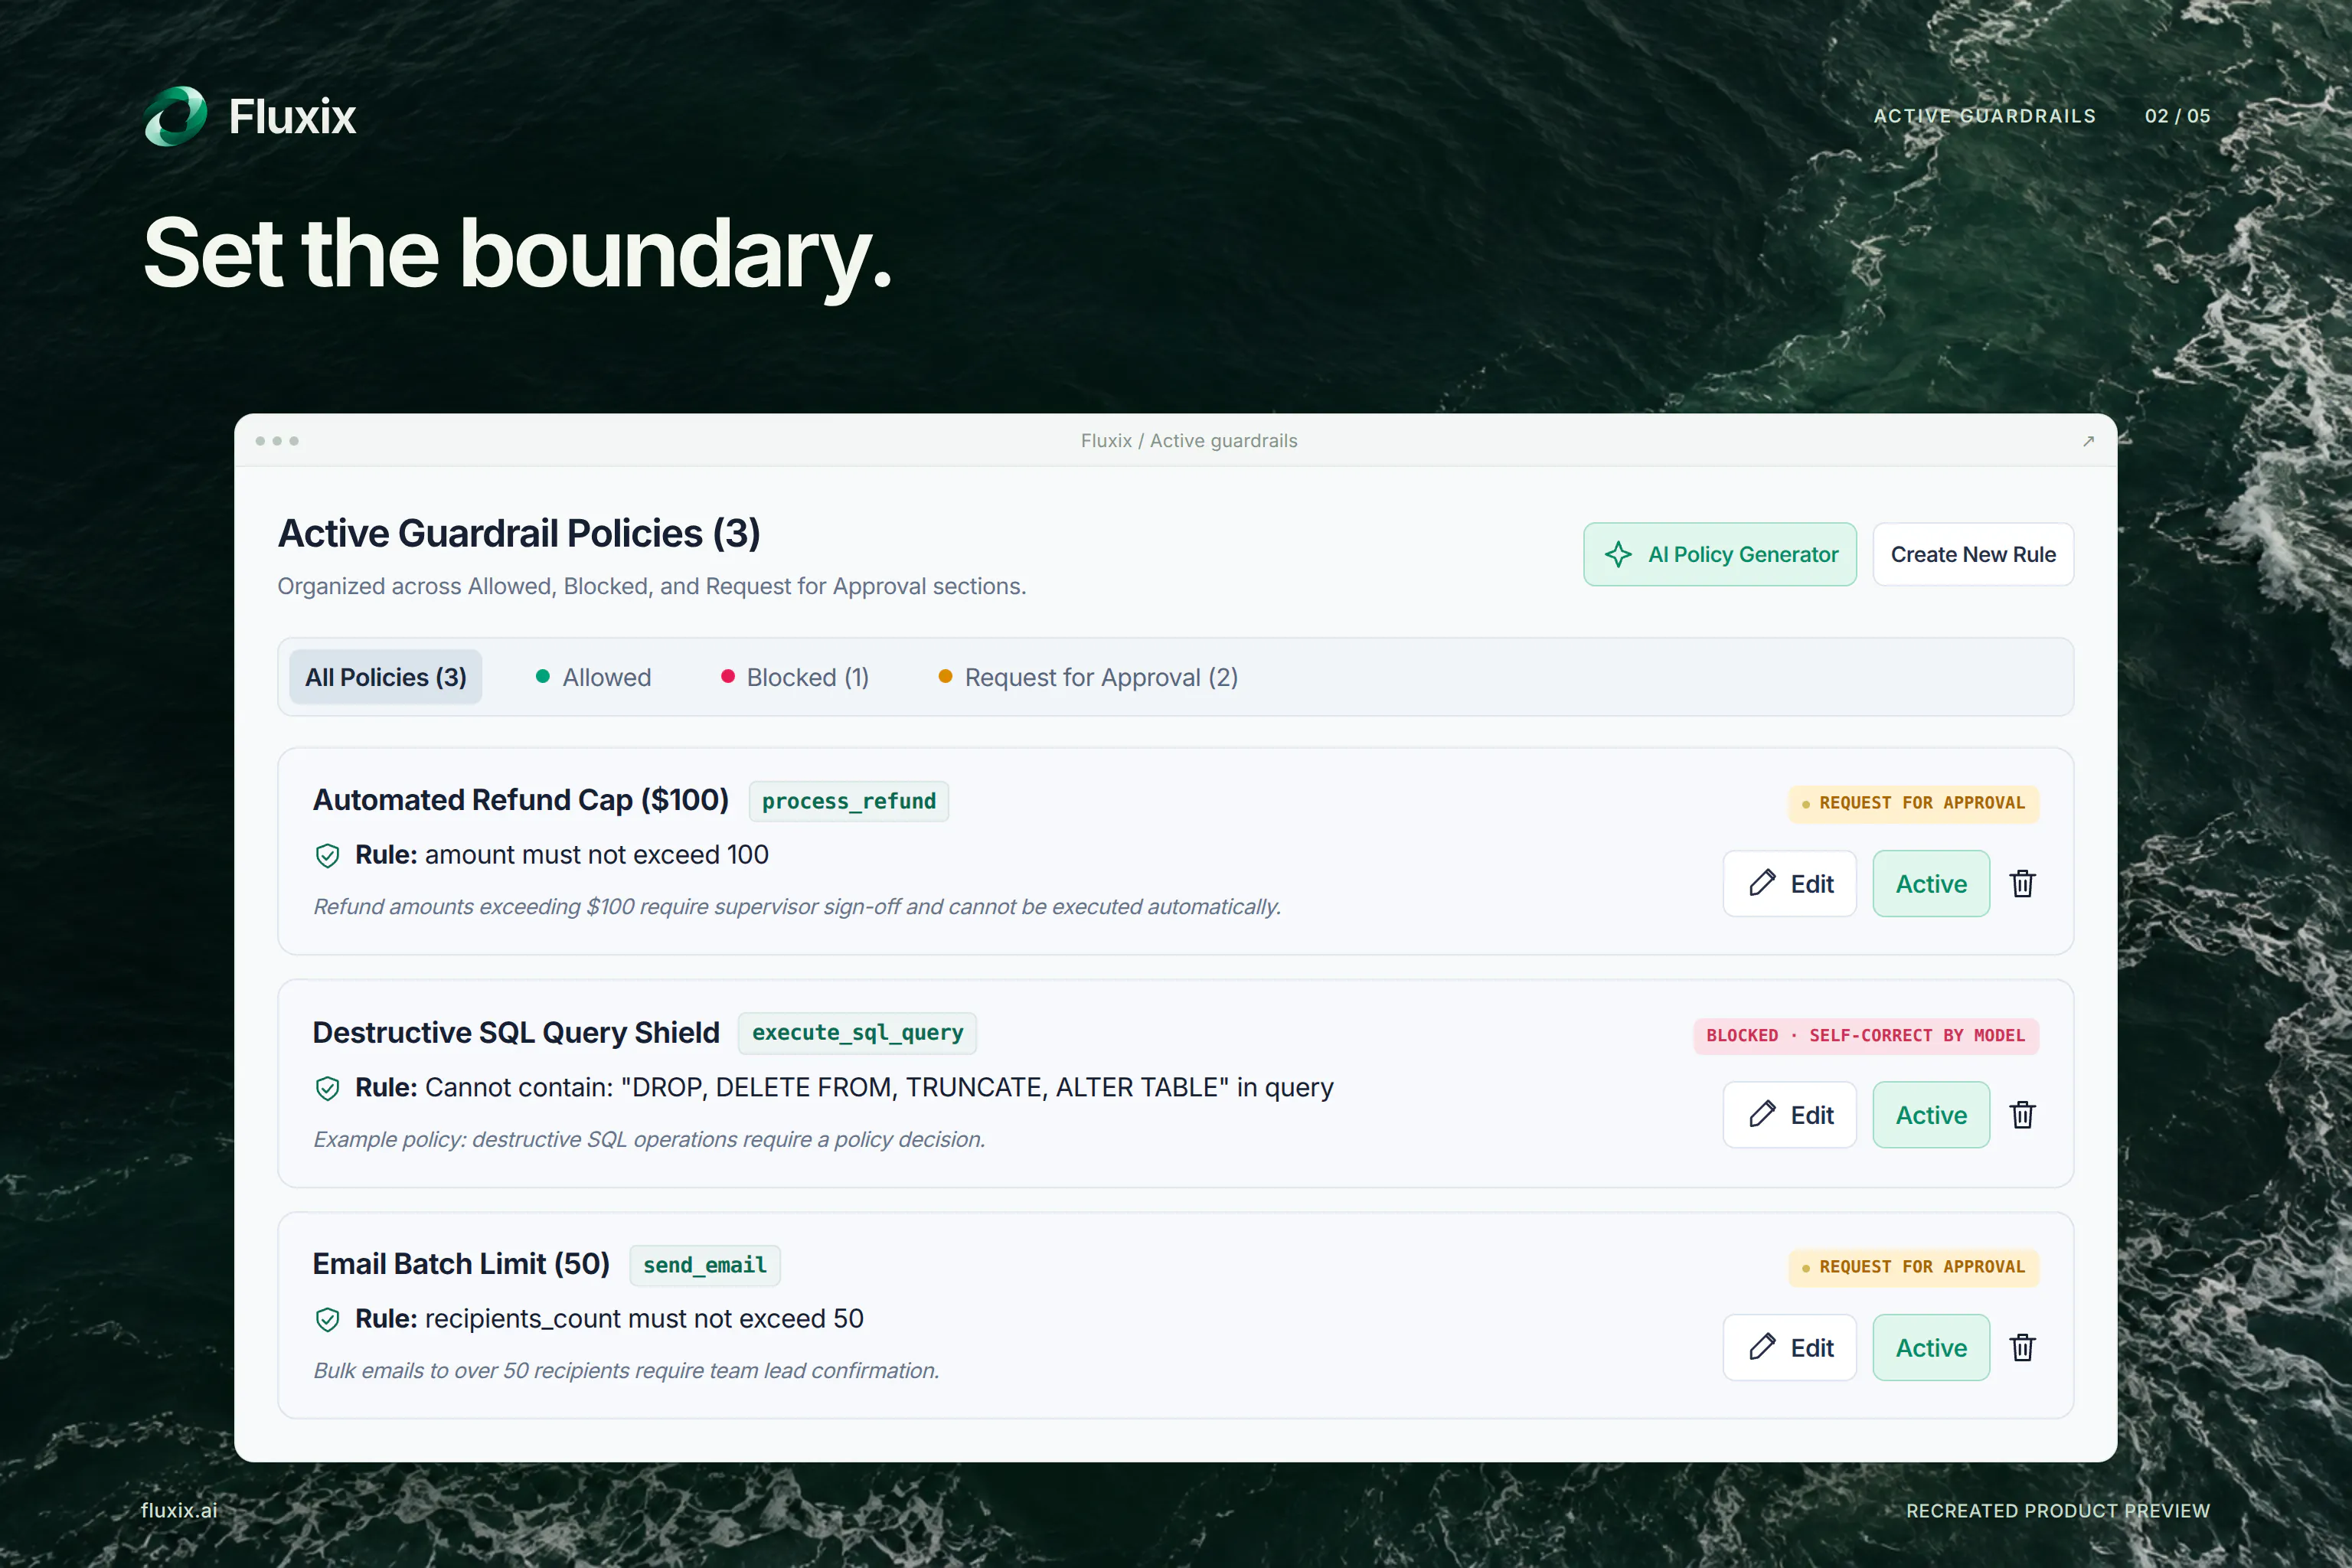Delete the Automated Refund Cap policy via its trash icon
The width and height of the screenshot is (2352, 1568).
pos(2022,884)
